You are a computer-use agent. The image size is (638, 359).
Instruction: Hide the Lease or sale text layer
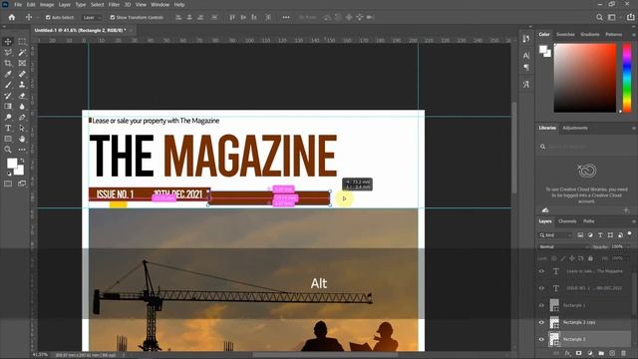541,271
